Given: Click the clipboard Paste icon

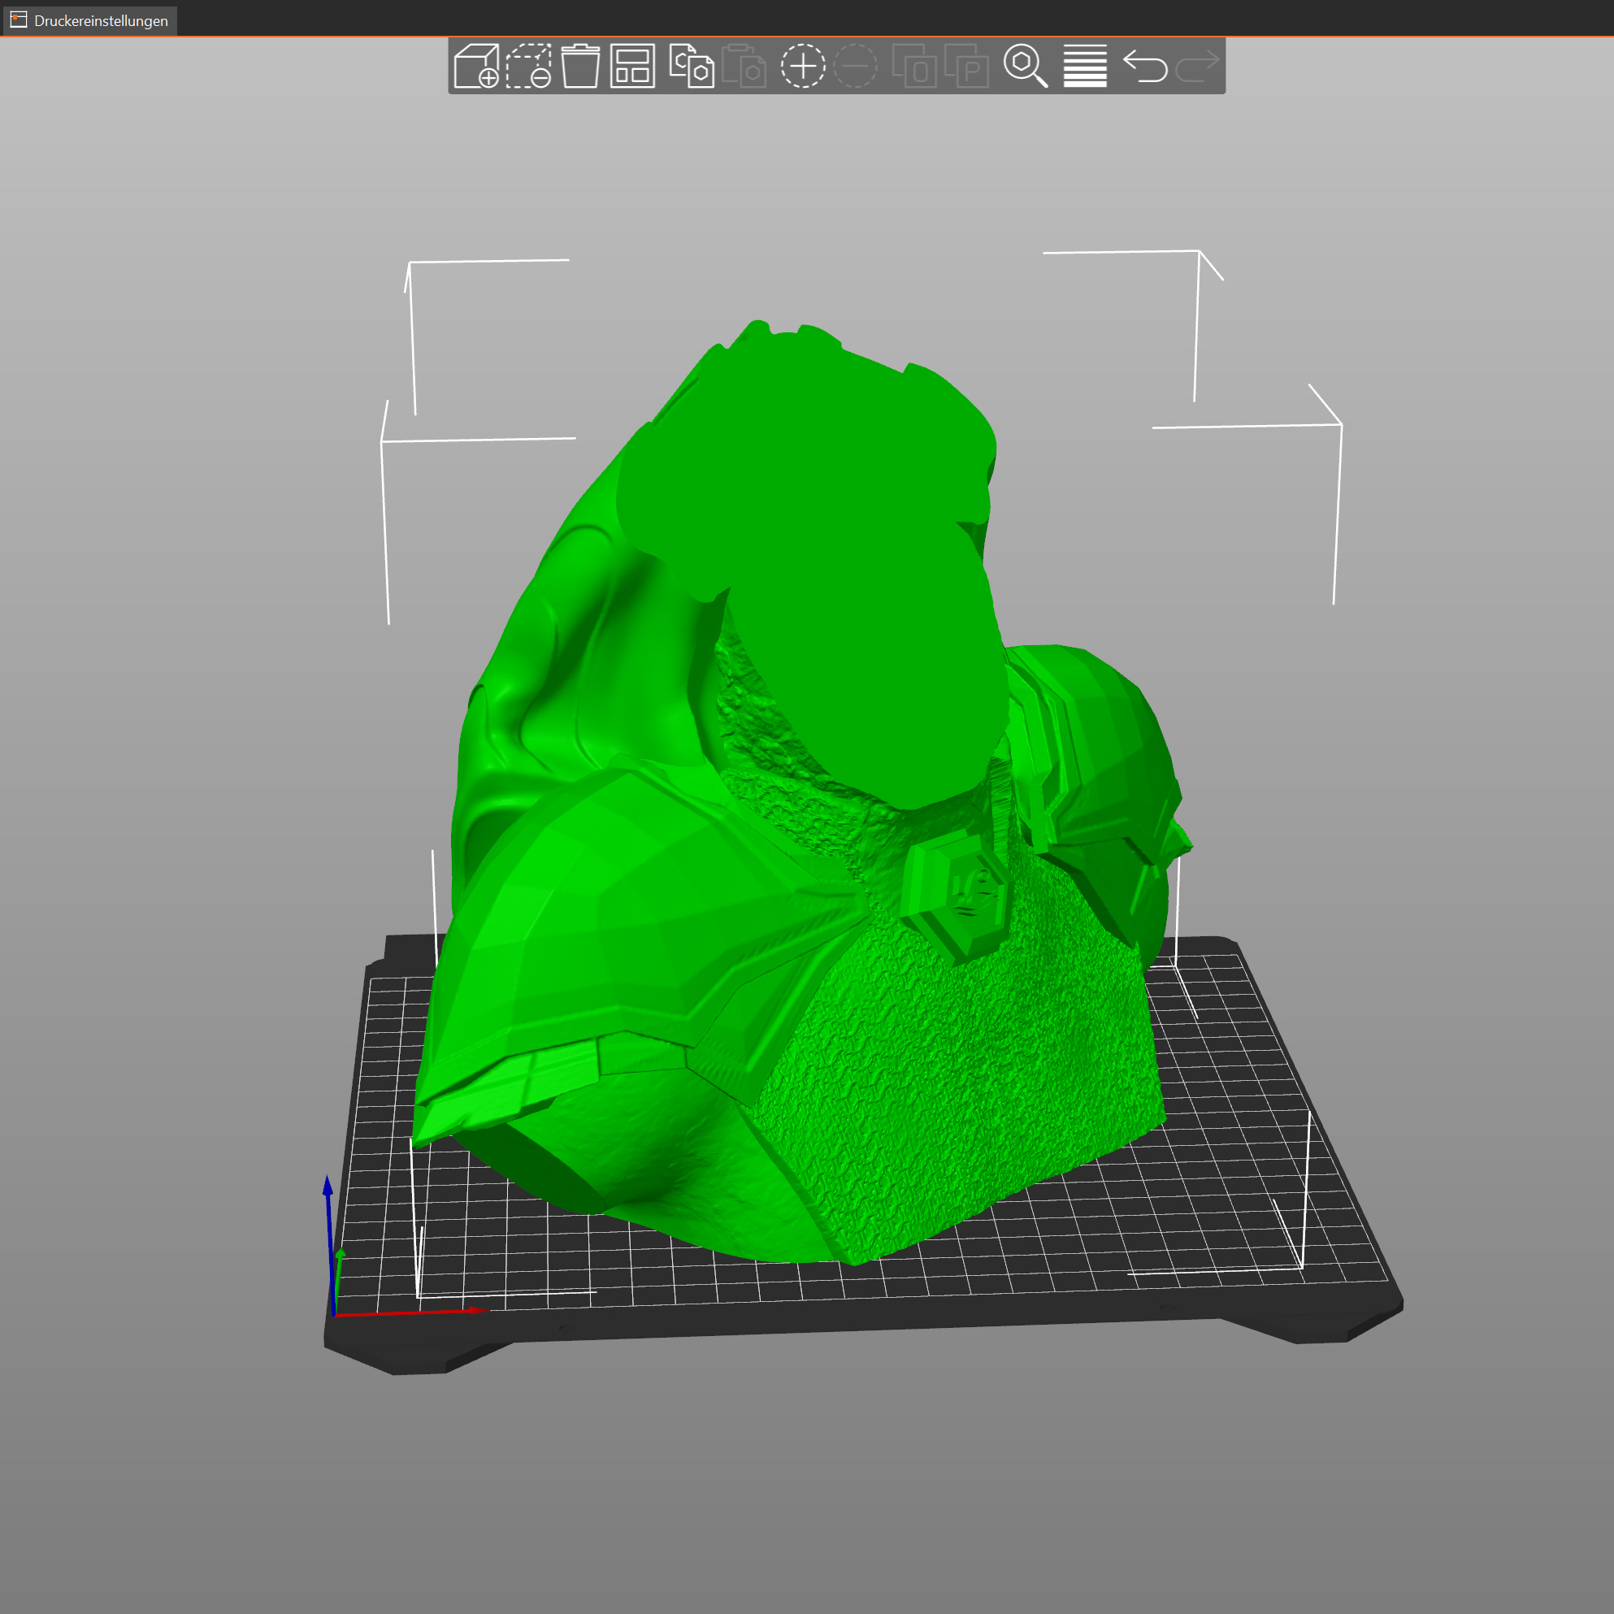Looking at the screenshot, I should (744, 66).
